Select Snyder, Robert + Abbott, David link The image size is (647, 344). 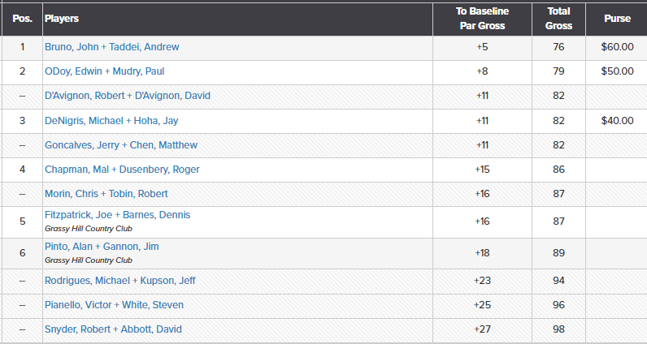[x=113, y=329]
